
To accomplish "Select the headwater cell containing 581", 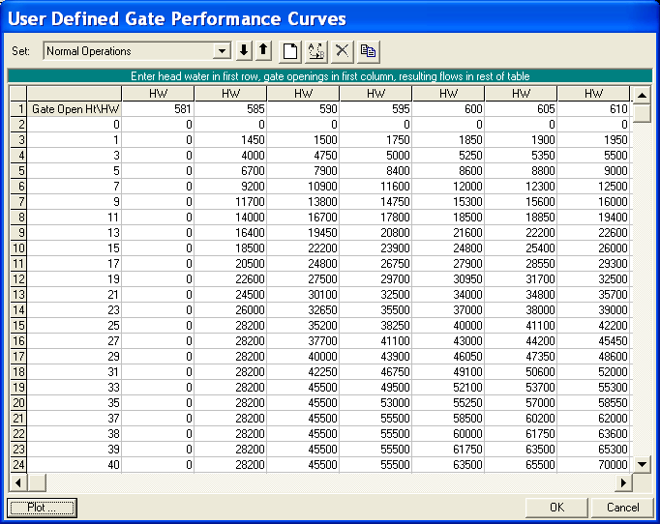I will pyautogui.click(x=158, y=109).
